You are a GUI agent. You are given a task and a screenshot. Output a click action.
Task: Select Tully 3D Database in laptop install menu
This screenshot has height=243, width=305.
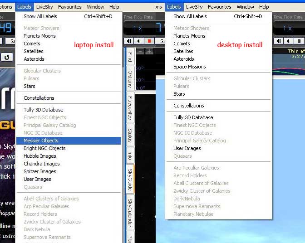(x=69, y=110)
